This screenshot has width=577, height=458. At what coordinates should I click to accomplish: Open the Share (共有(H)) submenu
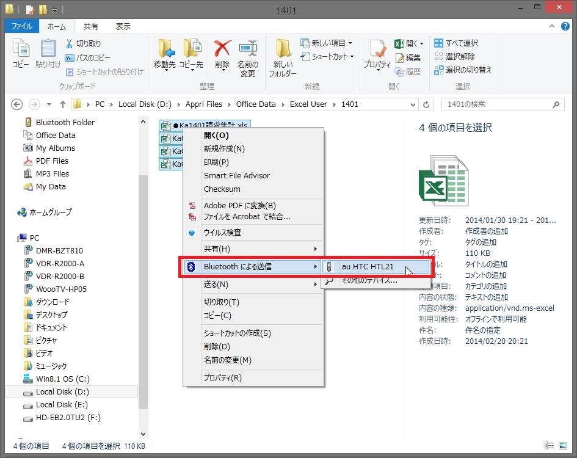click(253, 249)
